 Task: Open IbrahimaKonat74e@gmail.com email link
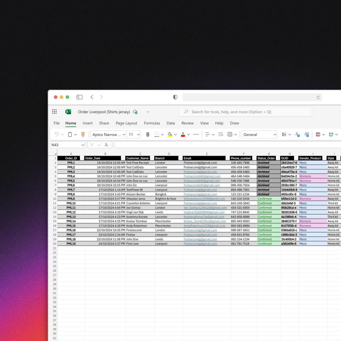point(204,217)
